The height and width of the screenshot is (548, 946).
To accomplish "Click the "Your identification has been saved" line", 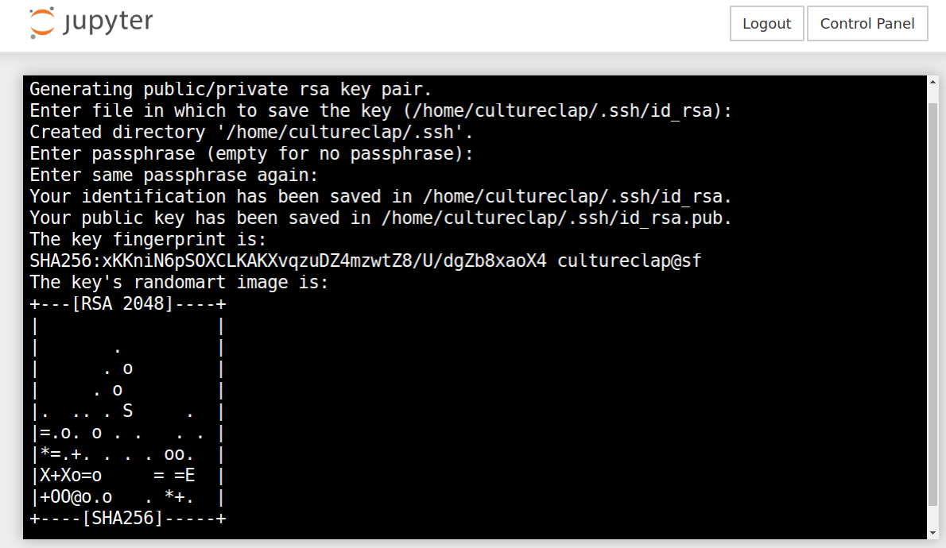I will click(x=380, y=196).
